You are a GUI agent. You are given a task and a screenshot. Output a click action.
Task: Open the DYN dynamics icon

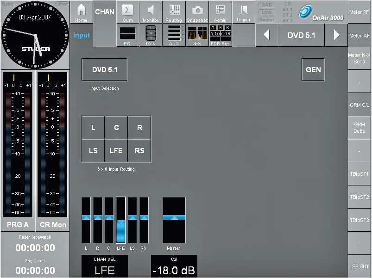[x=151, y=35]
